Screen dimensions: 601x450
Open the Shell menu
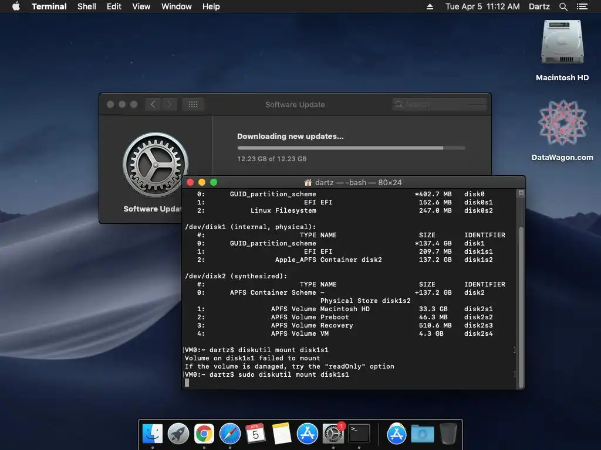[87, 6]
